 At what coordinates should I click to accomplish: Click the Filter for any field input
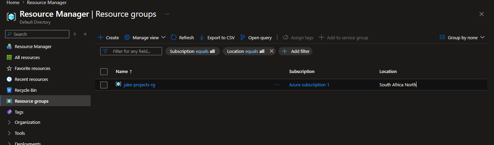[131, 51]
